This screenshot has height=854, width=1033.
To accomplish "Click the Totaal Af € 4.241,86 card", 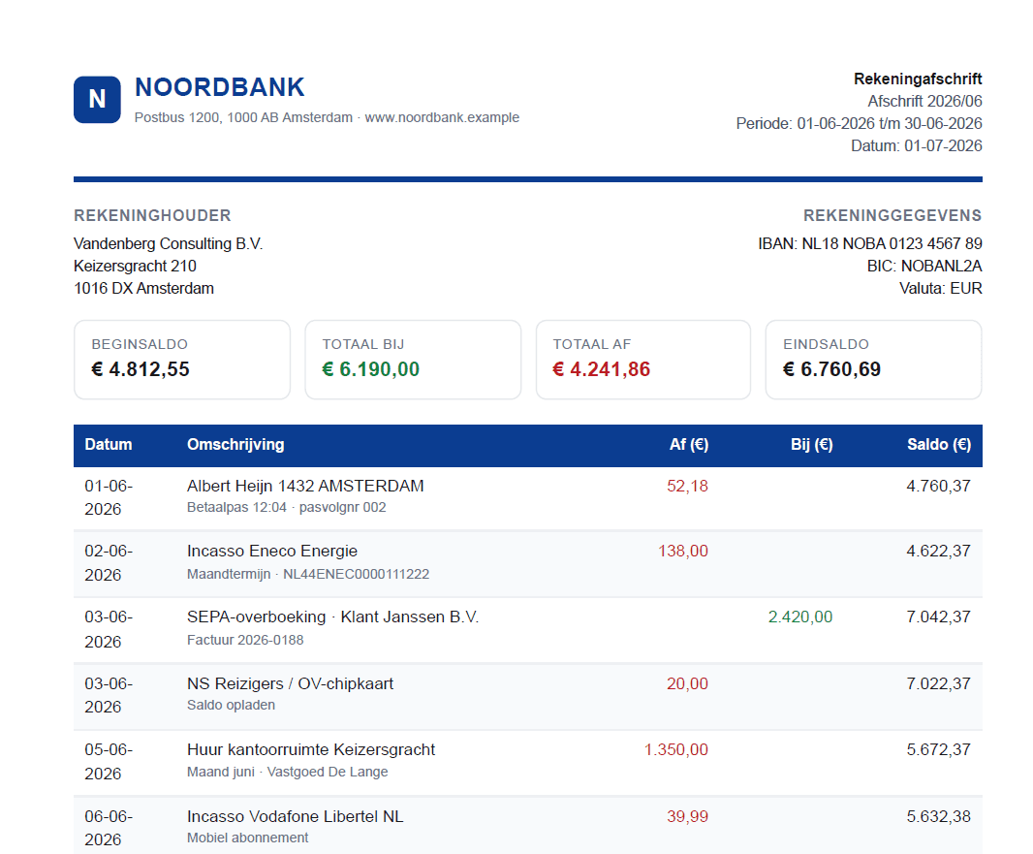I will point(643,360).
